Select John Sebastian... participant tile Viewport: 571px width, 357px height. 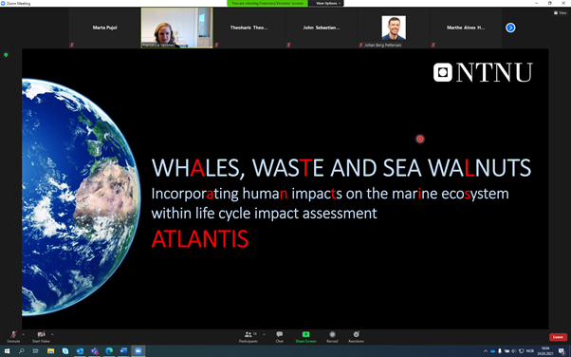tap(322, 28)
